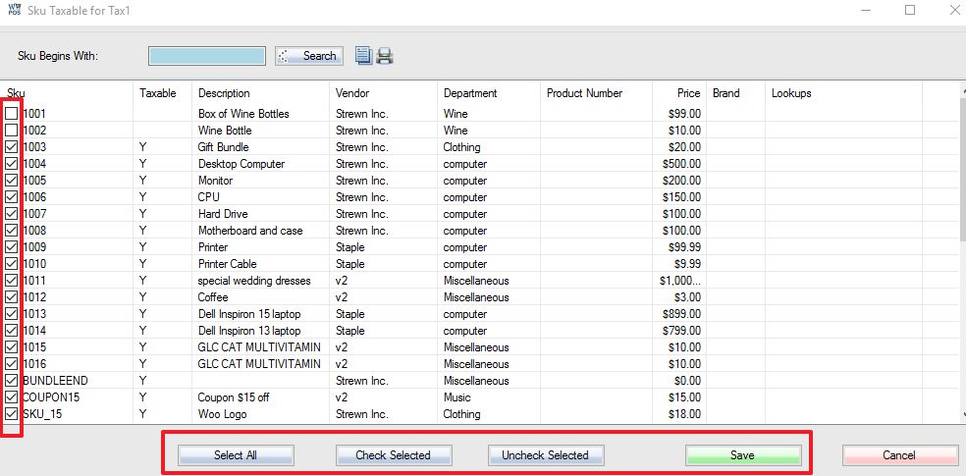Uncheck the box for SKU 1012
Screen dimensions: 966x476
pyautogui.click(x=12, y=296)
